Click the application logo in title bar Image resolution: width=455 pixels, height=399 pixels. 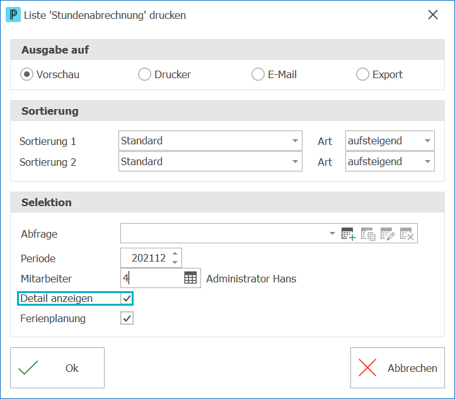(13, 14)
